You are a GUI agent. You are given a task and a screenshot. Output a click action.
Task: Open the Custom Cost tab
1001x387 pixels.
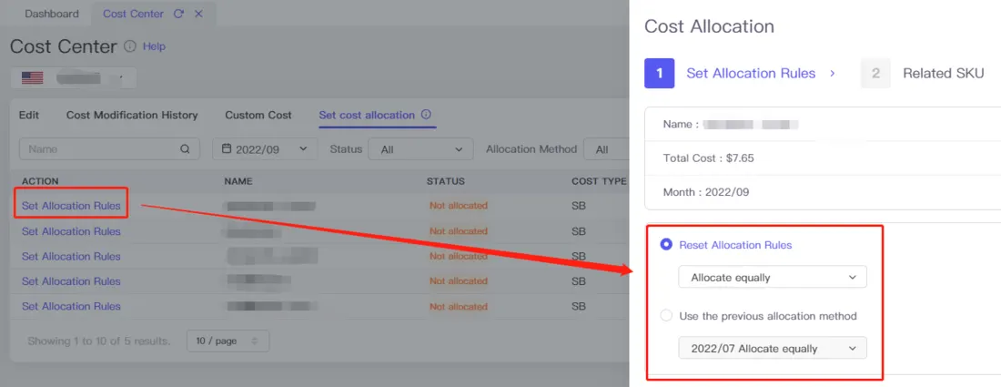tap(258, 115)
